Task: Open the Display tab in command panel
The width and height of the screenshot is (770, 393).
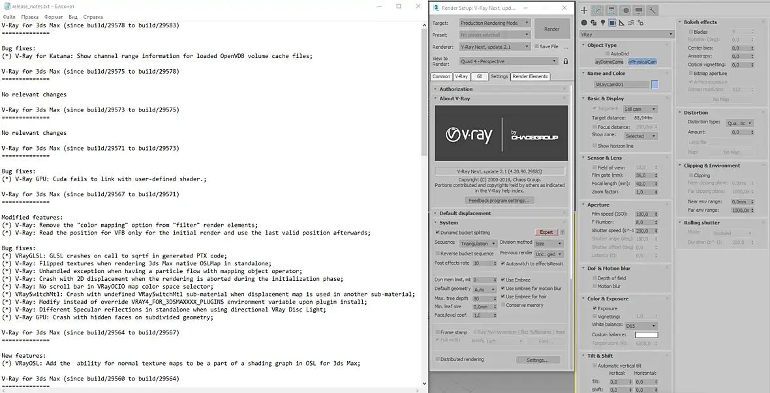Action: click(639, 10)
